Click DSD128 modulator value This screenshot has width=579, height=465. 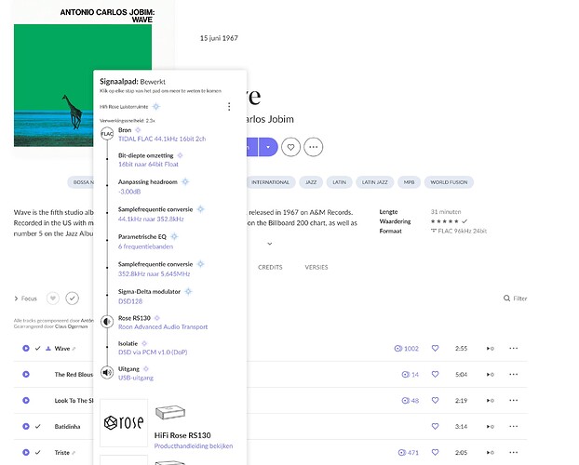[130, 301]
